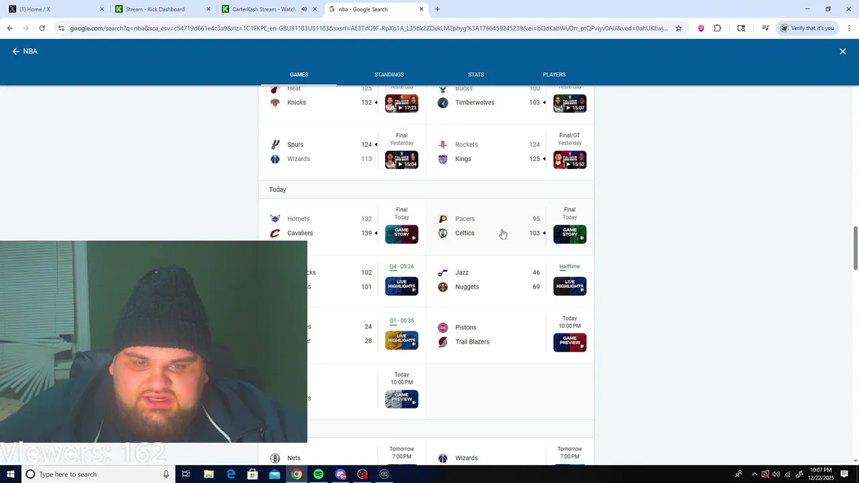Select the Games tab
The height and width of the screenshot is (483, 859).
[299, 74]
